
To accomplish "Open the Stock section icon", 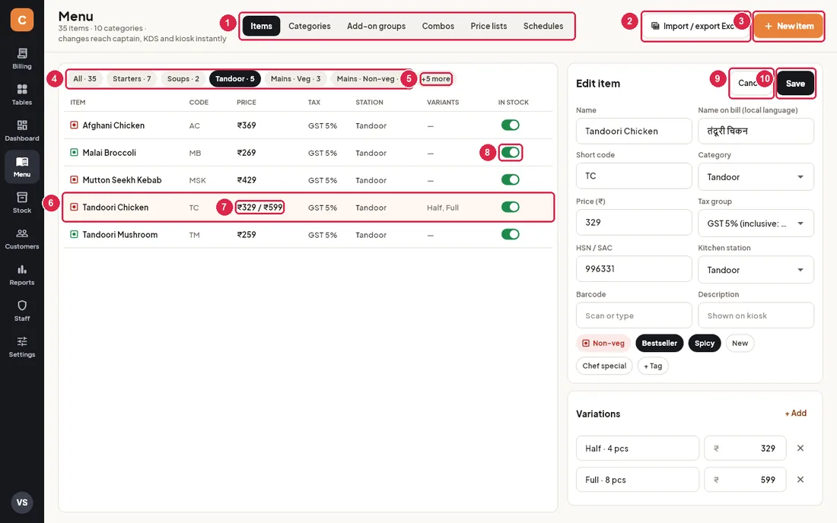I will click(22, 203).
